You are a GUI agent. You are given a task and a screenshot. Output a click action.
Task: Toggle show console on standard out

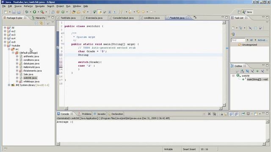point(232,114)
